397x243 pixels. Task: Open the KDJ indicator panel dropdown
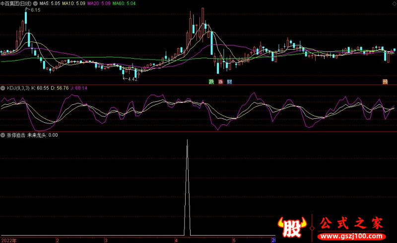click(3, 88)
